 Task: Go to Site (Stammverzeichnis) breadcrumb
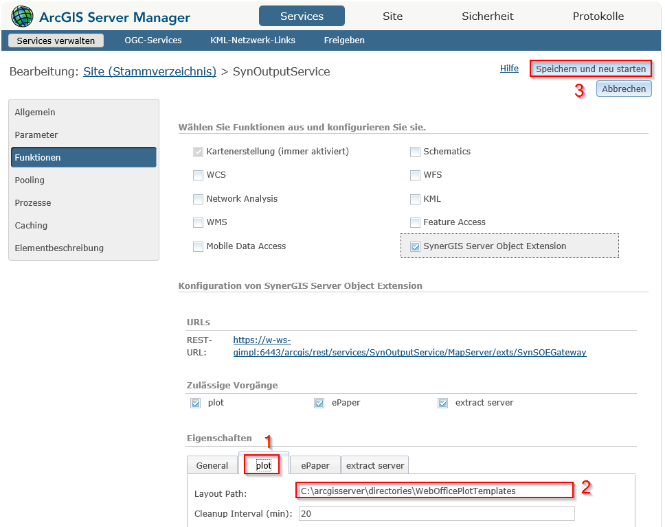tap(150, 71)
